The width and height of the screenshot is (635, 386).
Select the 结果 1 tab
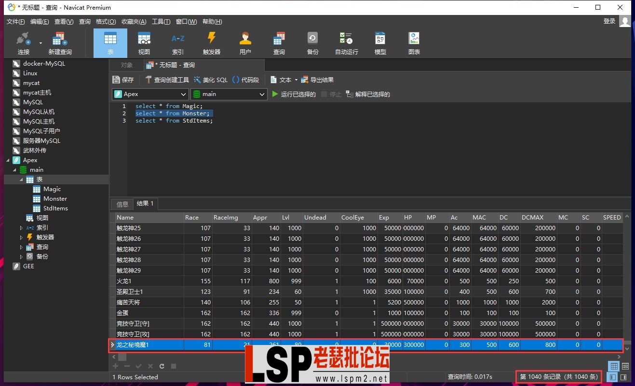(x=145, y=204)
